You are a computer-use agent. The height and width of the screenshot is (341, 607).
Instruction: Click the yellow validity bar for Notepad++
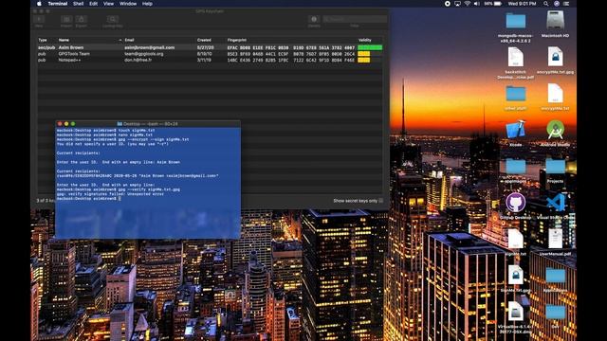tap(364, 60)
